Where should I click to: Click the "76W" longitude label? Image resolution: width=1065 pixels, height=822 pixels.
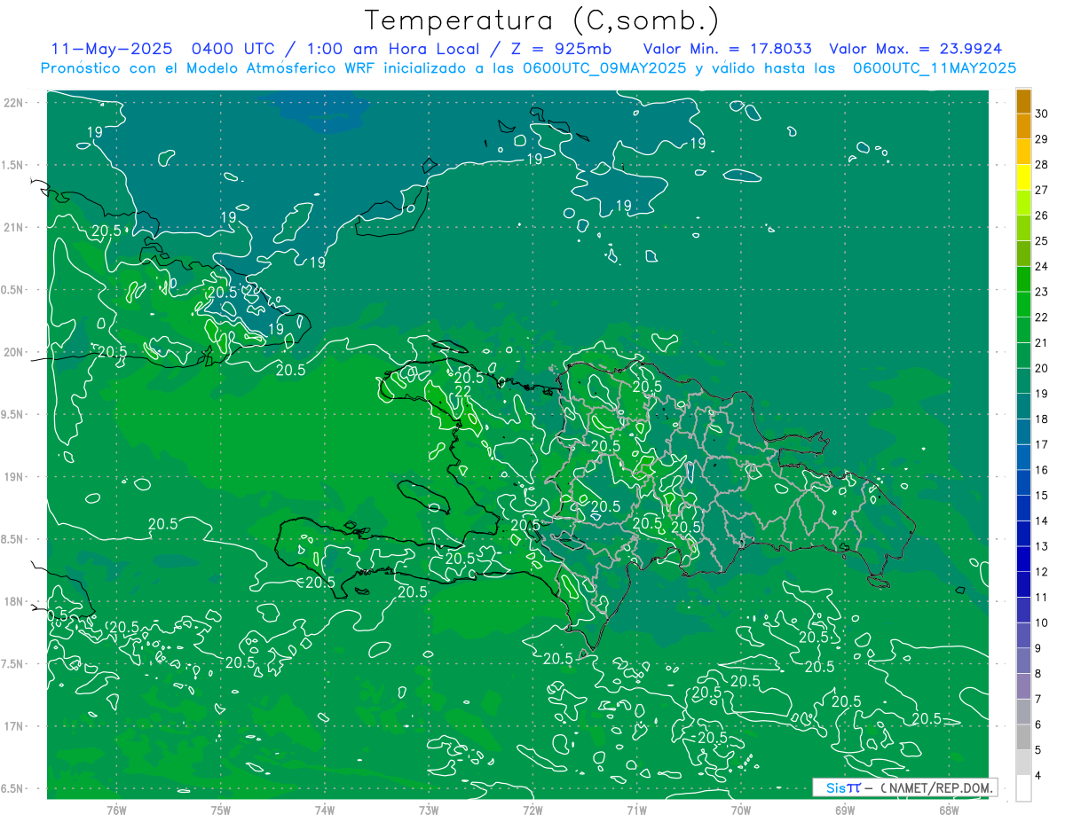coord(116,810)
